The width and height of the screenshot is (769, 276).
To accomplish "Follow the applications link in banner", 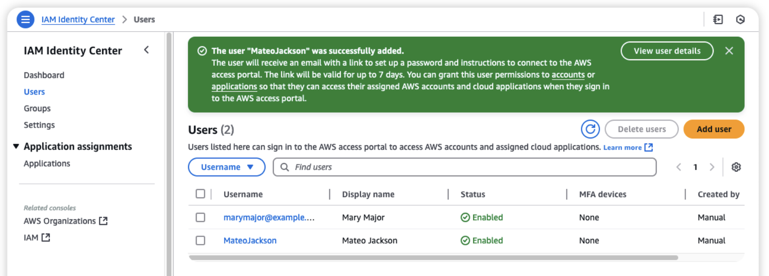I will coord(234,87).
